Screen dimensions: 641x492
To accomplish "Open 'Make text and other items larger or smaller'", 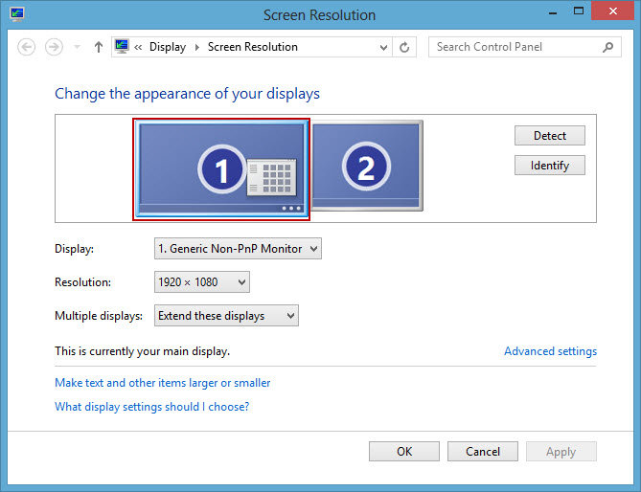I will pyautogui.click(x=162, y=383).
